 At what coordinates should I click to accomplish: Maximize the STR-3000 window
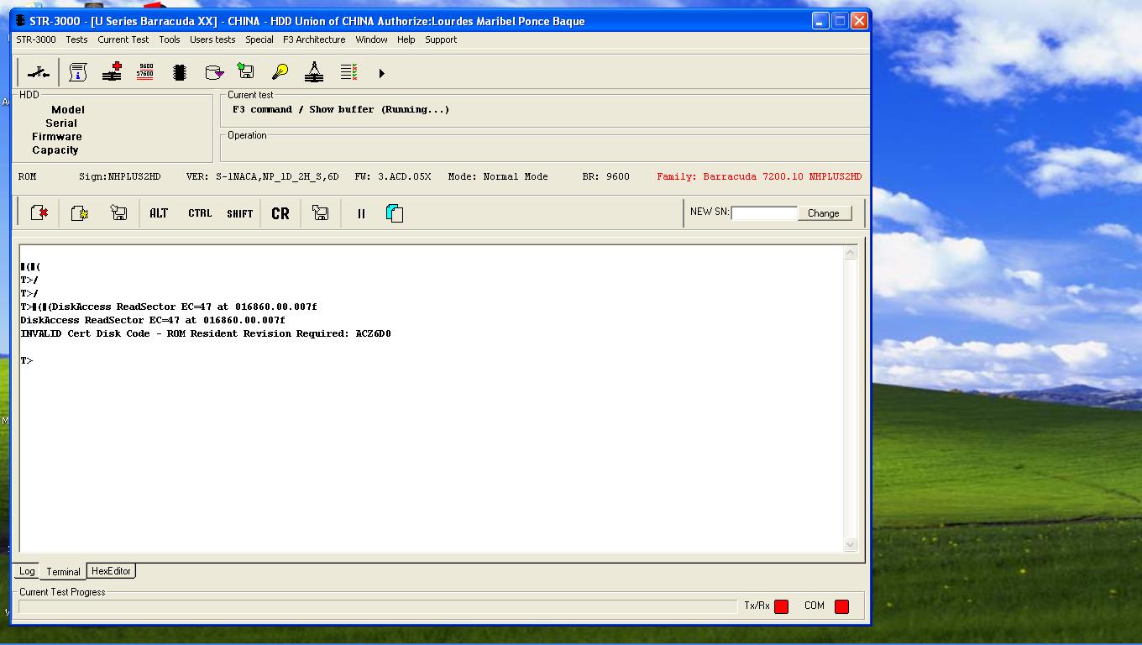click(840, 21)
